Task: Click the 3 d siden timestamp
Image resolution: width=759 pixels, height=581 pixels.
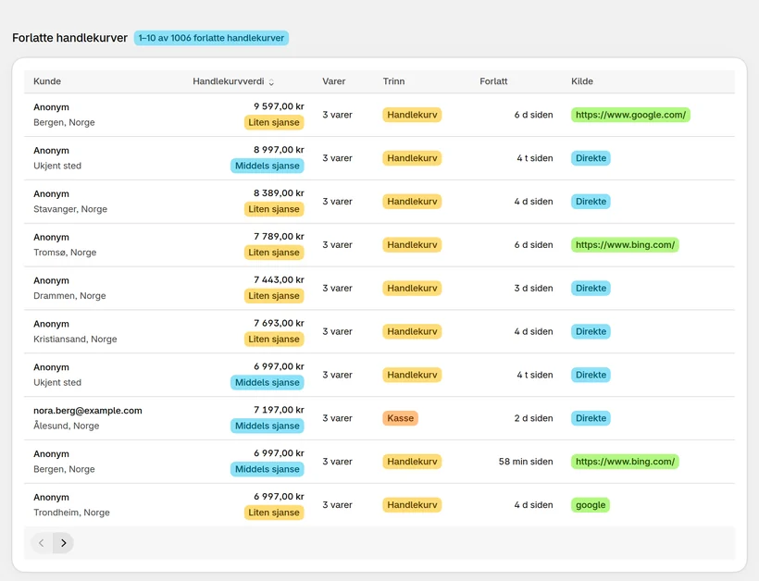Action: [x=533, y=288]
